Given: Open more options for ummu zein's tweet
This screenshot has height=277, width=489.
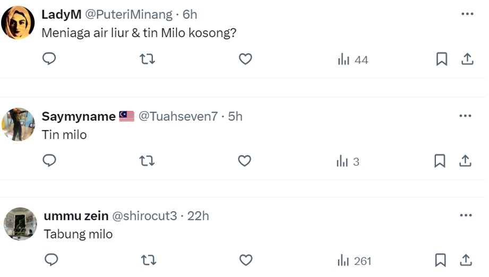Looking at the screenshot, I should click(466, 215).
